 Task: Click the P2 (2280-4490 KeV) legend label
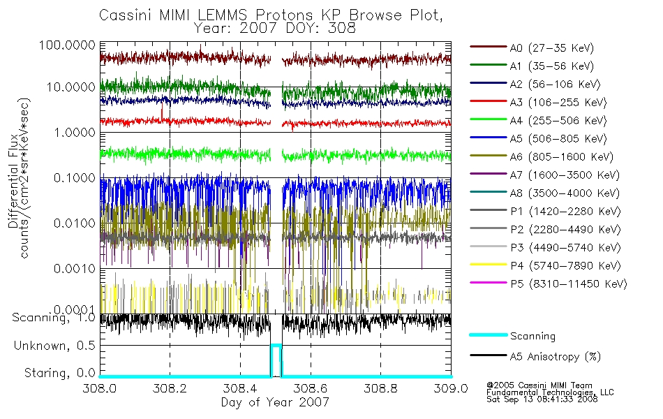click(565, 230)
